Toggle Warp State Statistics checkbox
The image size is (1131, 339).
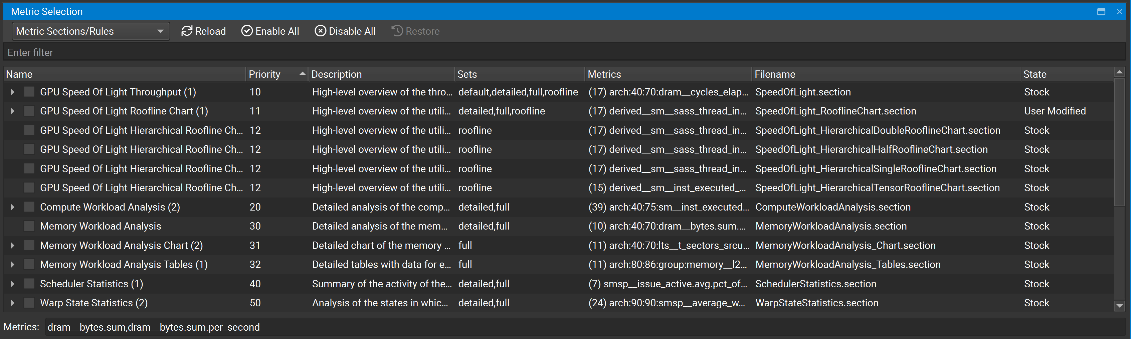[29, 303]
